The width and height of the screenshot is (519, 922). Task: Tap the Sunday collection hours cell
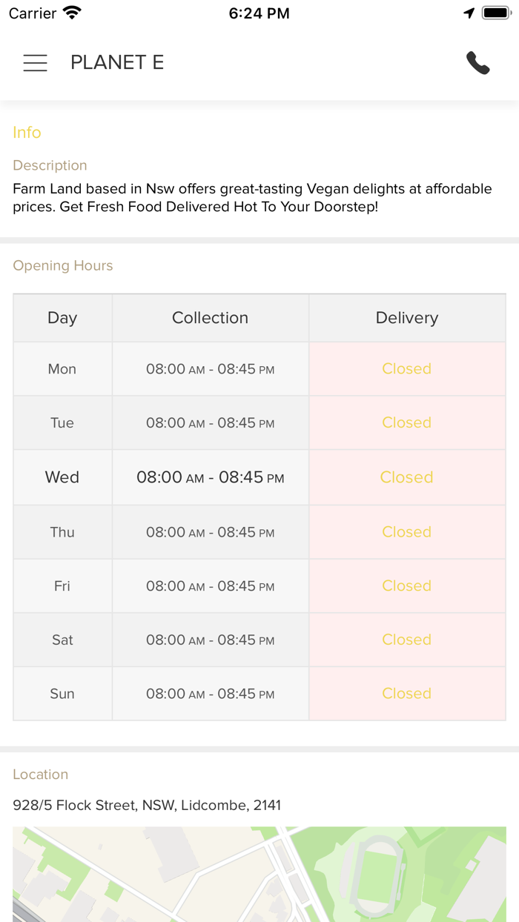[x=211, y=694]
